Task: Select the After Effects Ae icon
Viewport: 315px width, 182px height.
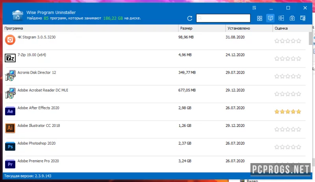Action: 10,111
